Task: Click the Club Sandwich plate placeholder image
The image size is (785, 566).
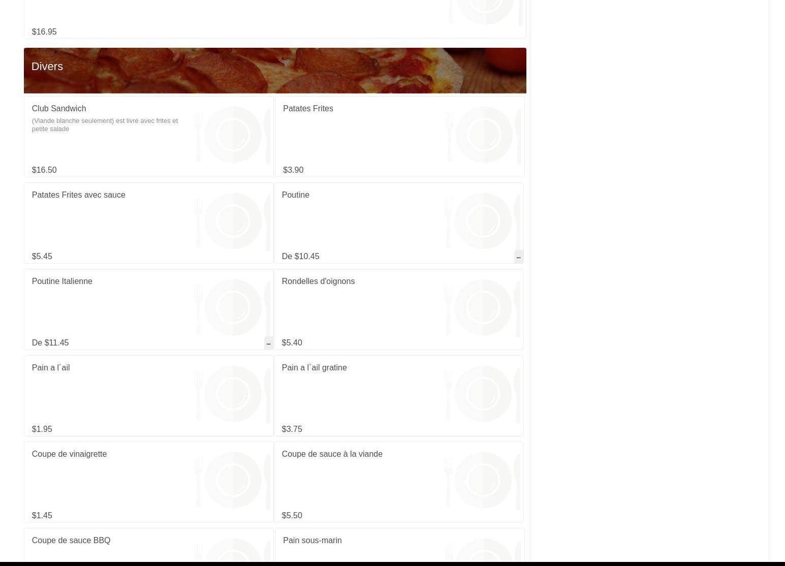Action: point(233,135)
